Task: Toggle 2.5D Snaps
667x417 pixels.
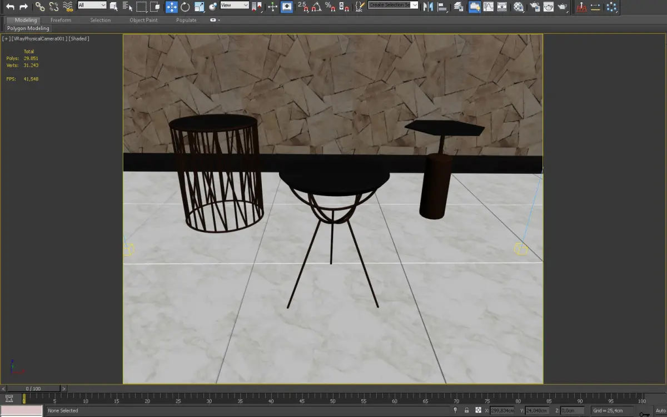Action: click(303, 7)
